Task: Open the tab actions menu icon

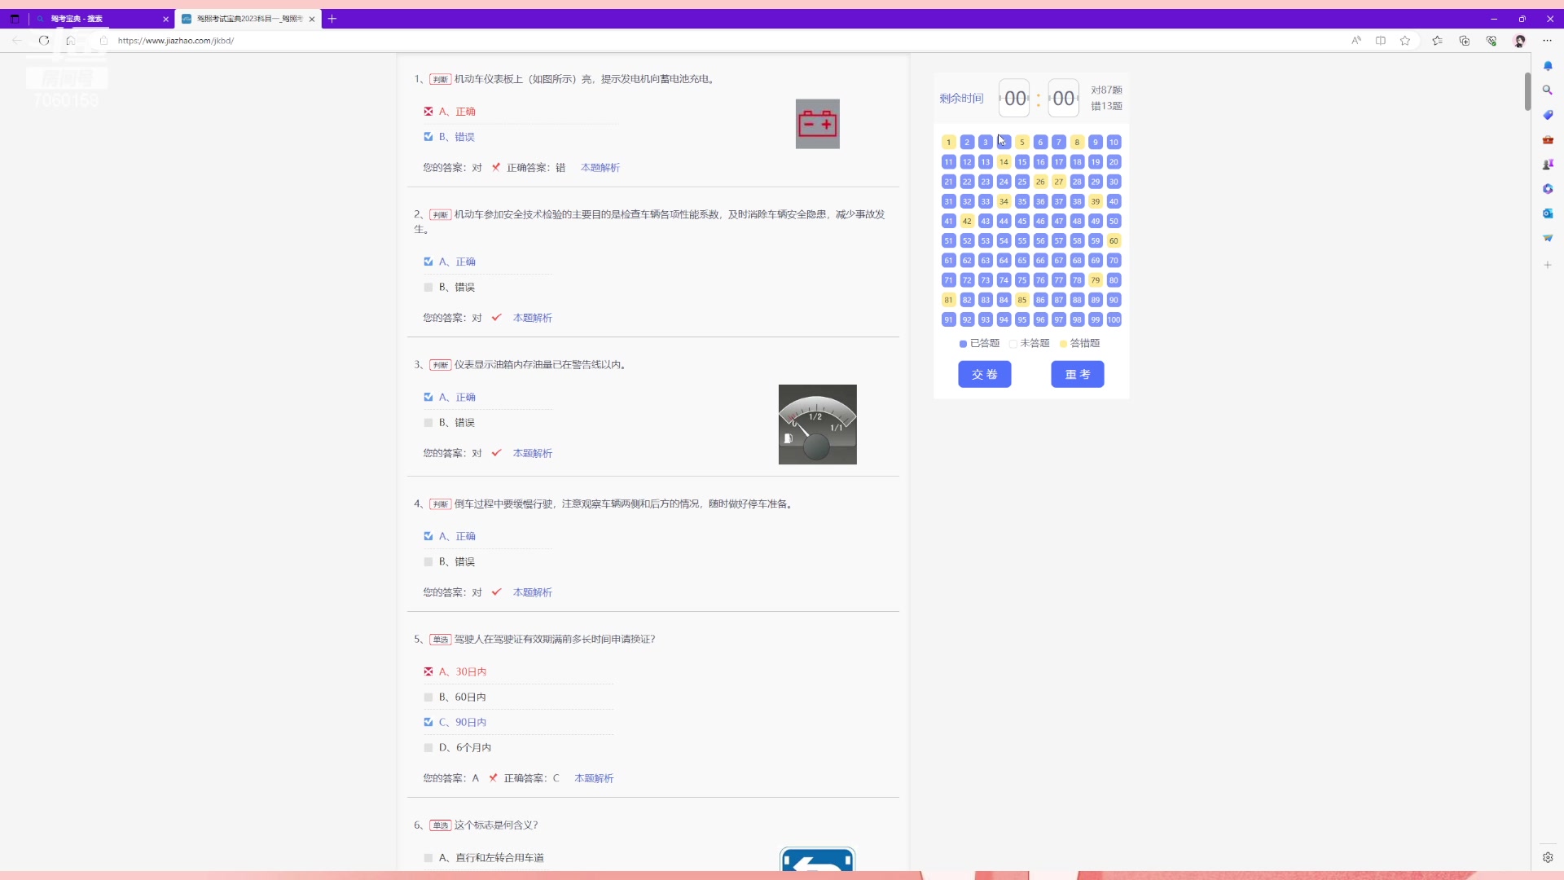Action: (x=15, y=19)
